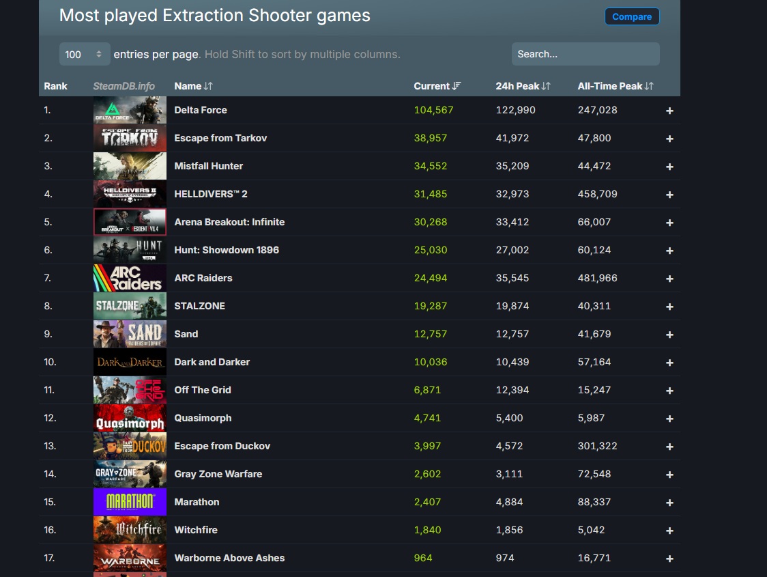Add Dark and Darker with plus icon
The width and height of the screenshot is (767, 577).
[669, 362]
